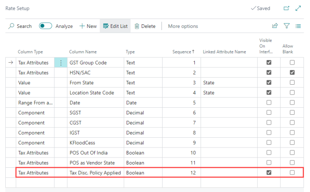Add a new row with New

tap(88, 26)
